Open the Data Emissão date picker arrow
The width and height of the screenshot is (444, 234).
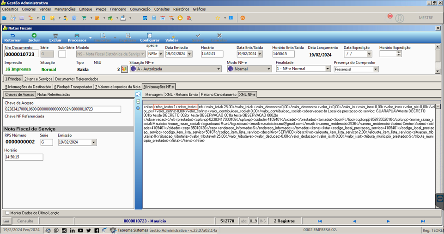pyautogui.click(x=190, y=54)
